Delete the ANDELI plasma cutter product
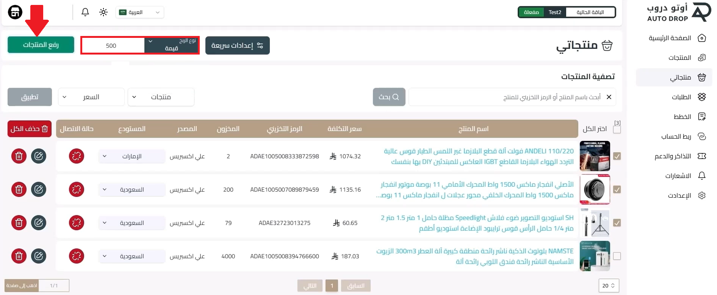This screenshot has height=295, width=717. [19, 156]
